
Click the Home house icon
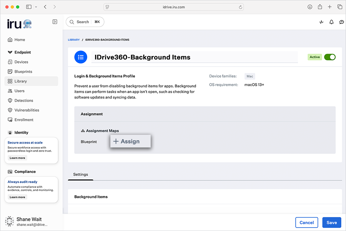click(x=10, y=40)
